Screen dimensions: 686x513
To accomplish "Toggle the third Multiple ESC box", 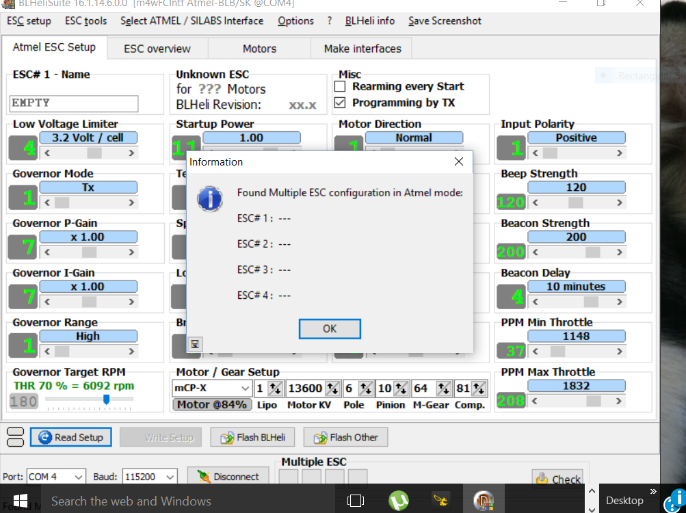I will click(x=334, y=476).
